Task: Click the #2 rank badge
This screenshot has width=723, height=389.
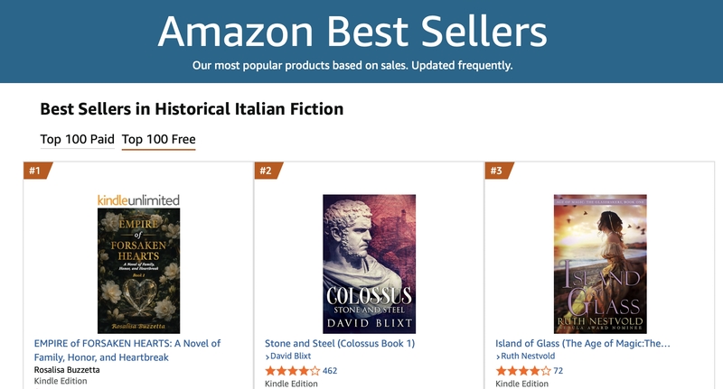Action: click(x=268, y=171)
